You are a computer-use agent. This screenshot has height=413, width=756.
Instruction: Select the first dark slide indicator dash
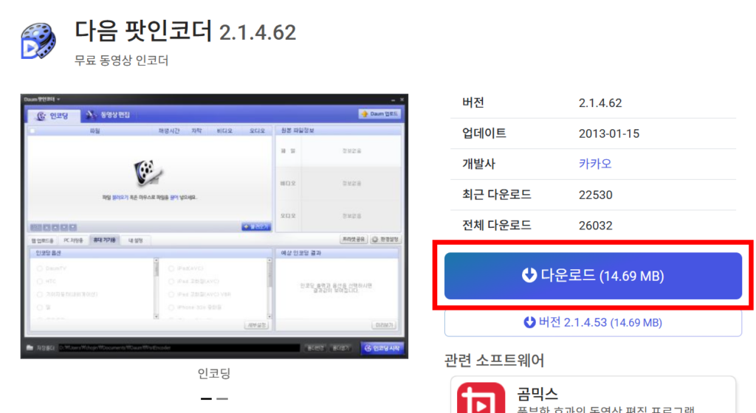207,398
